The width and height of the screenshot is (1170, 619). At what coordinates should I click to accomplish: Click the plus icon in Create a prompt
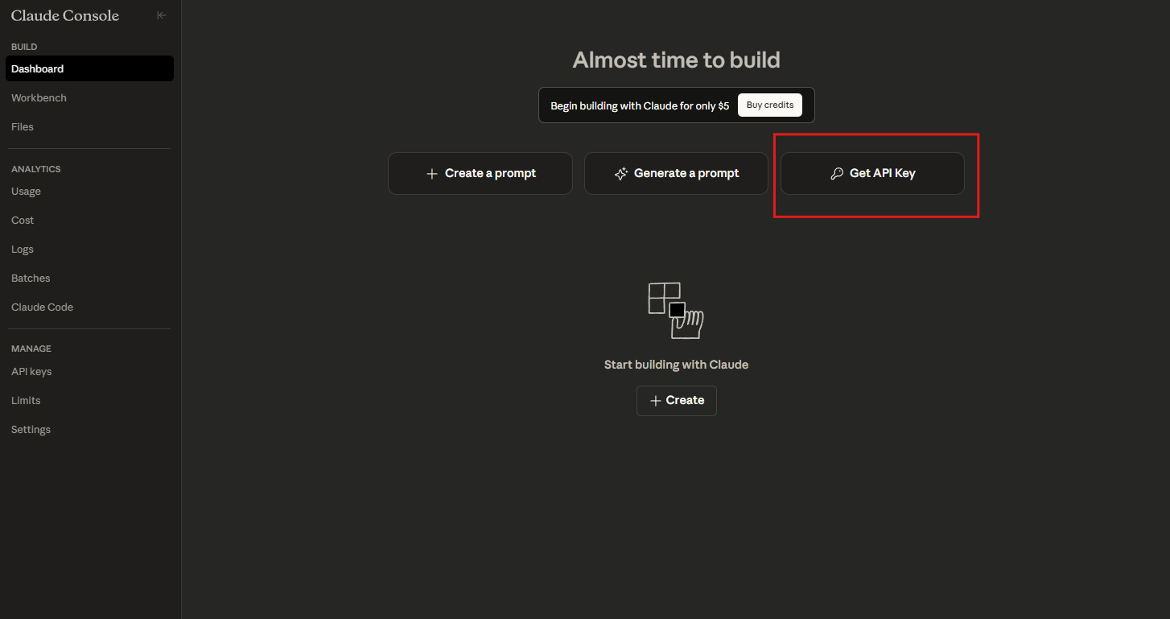[432, 174]
